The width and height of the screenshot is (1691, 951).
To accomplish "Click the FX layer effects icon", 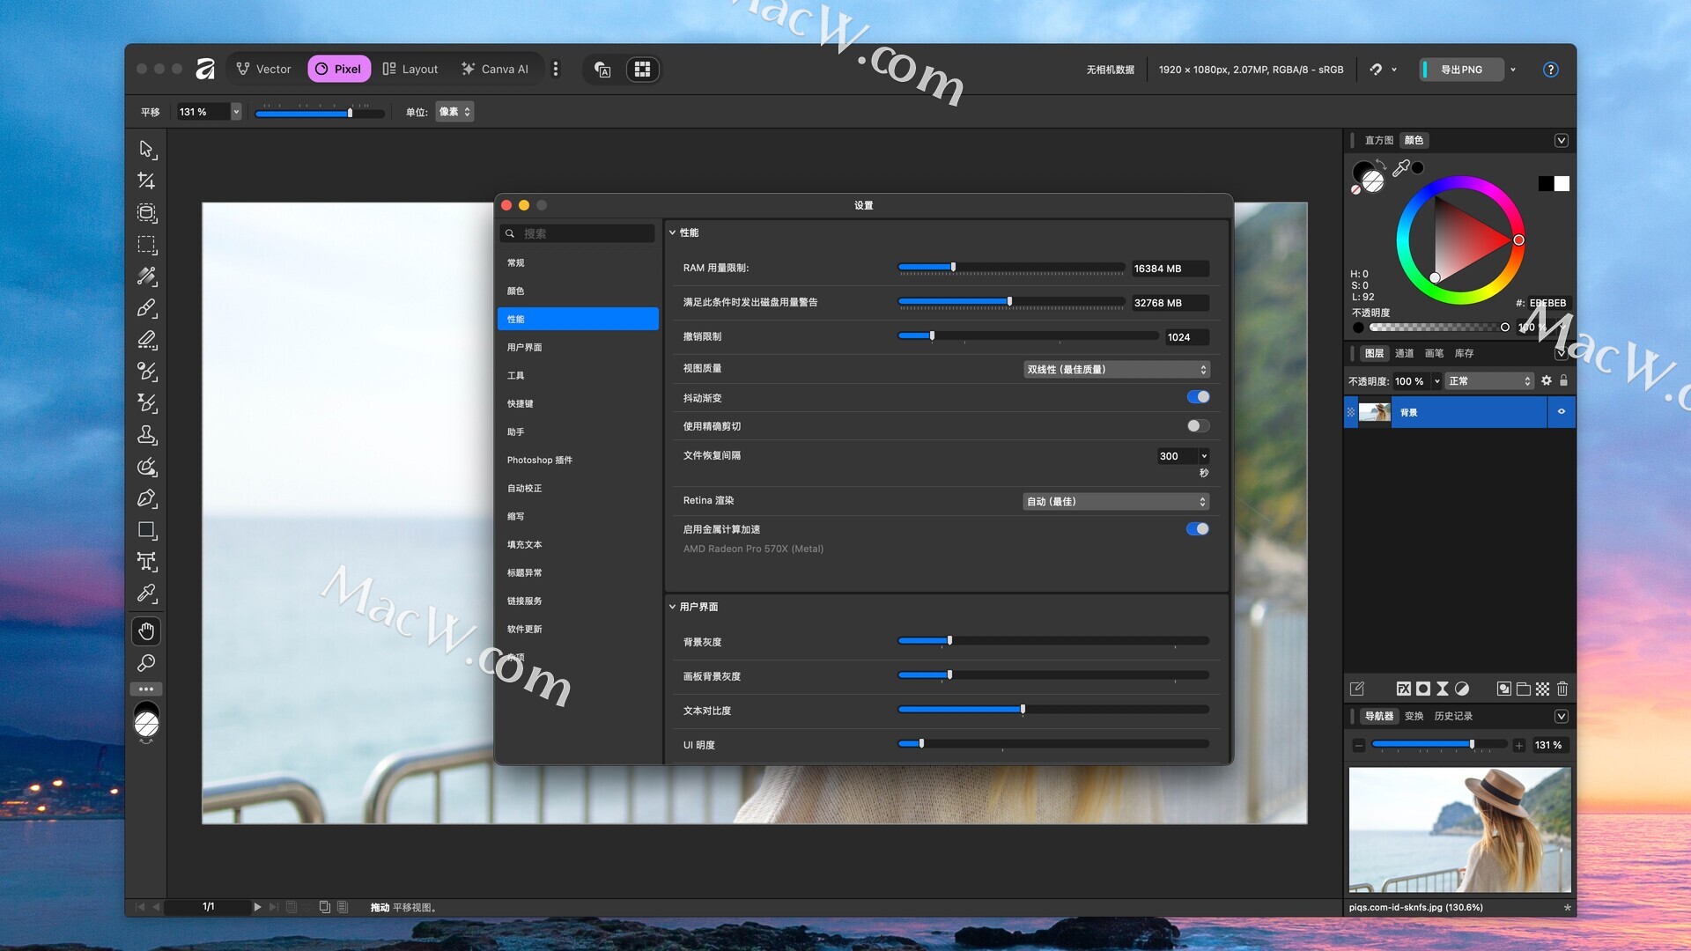I will (1403, 689).
